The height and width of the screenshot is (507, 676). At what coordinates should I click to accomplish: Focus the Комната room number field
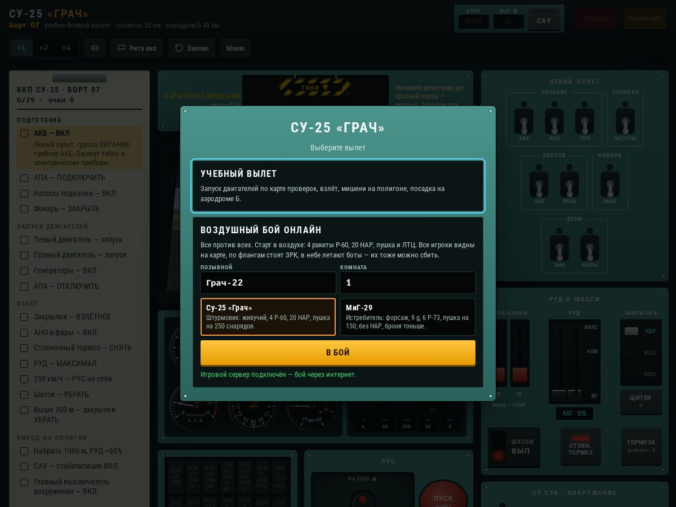[x=408, y=283]
